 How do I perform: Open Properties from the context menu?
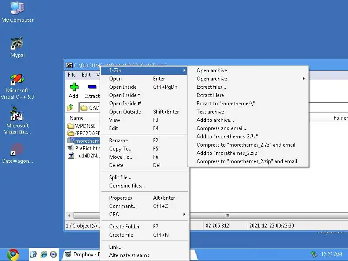(x=144, y=198)
